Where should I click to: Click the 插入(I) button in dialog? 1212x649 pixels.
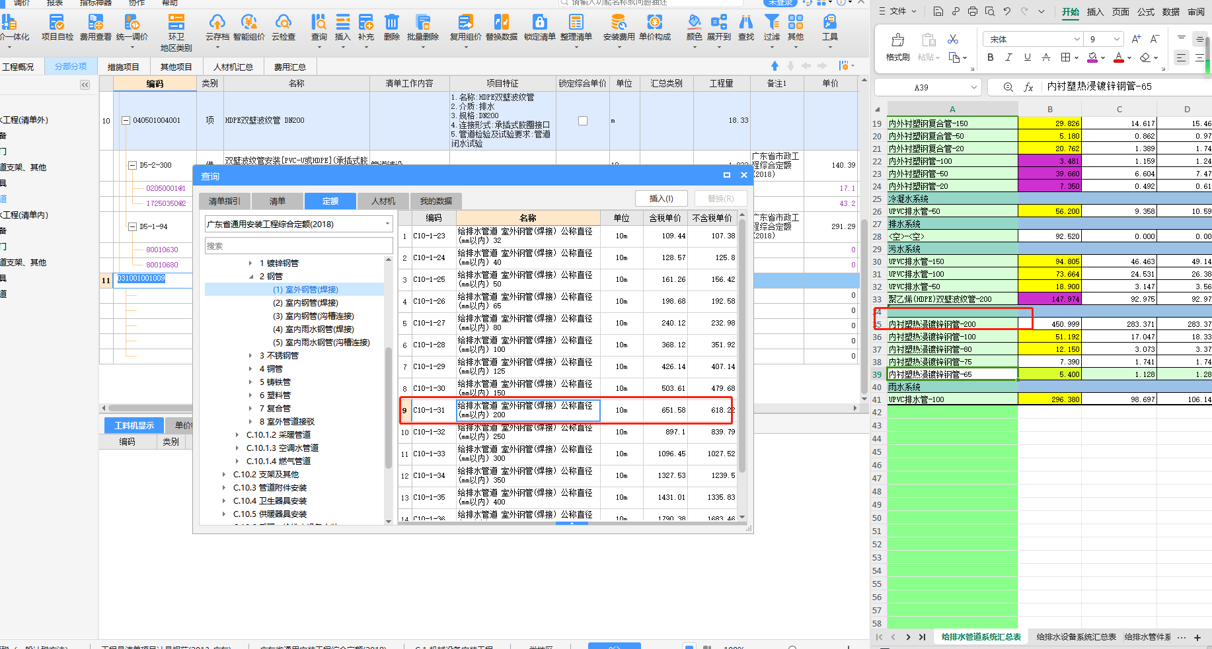point(662,199)
